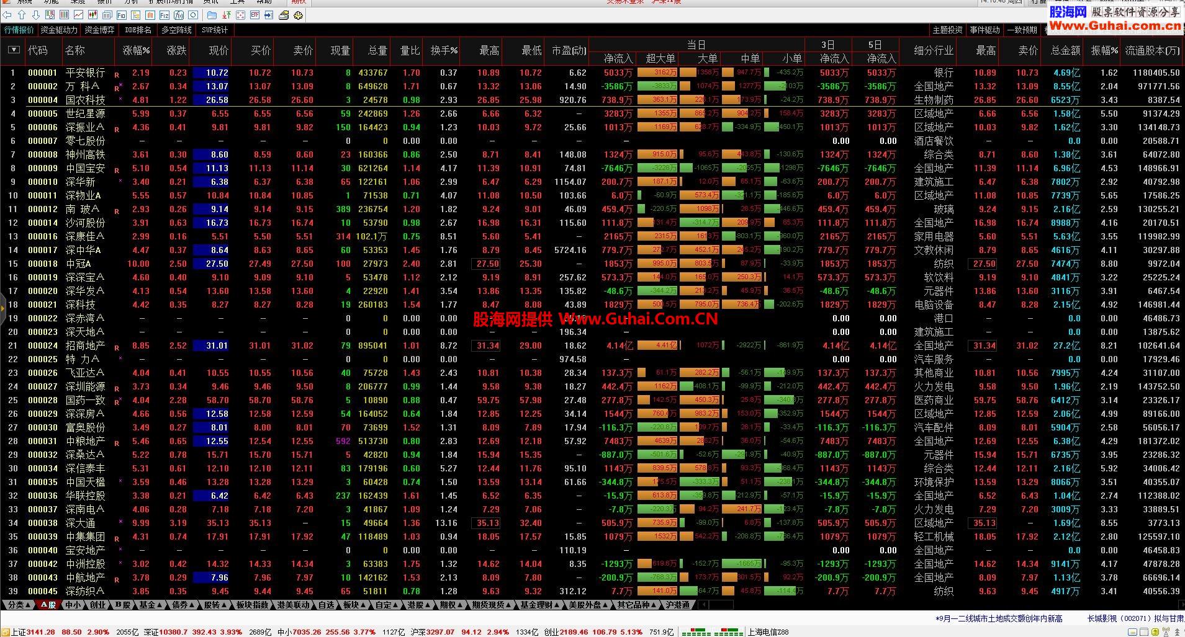1185x637 pixels.
Task: Expand the 债券 bottom tab menu
Action: (183, 605)
